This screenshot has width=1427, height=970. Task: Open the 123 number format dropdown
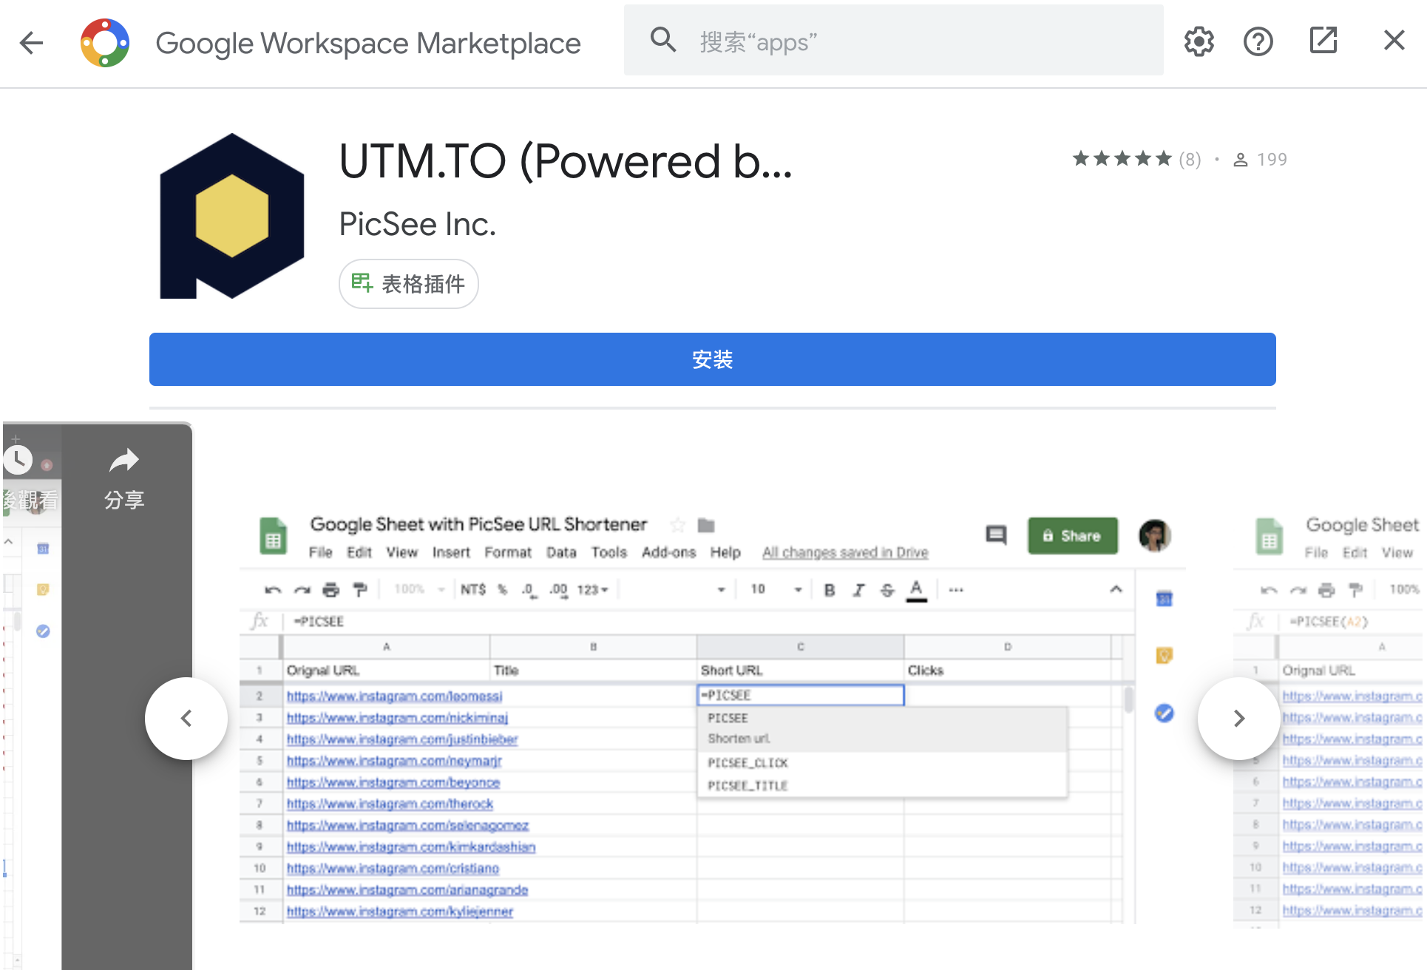pyautogui.click(x=592, y=590)
